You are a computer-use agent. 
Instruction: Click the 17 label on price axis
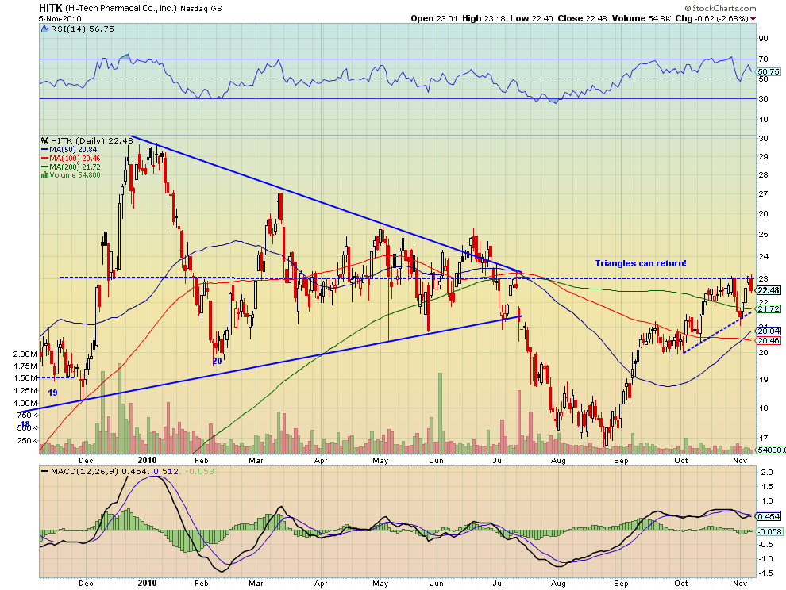pos(764,439)
